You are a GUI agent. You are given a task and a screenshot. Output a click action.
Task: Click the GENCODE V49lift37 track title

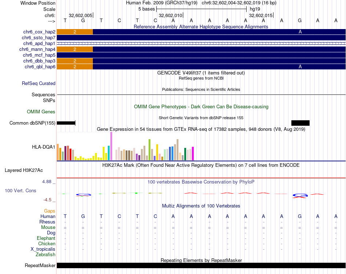pyautogui.click(x=201, y=73)
